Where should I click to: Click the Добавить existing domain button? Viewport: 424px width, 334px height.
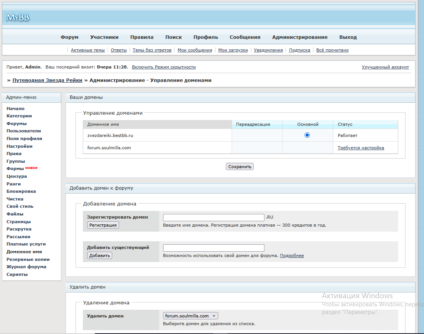(99, 256)
